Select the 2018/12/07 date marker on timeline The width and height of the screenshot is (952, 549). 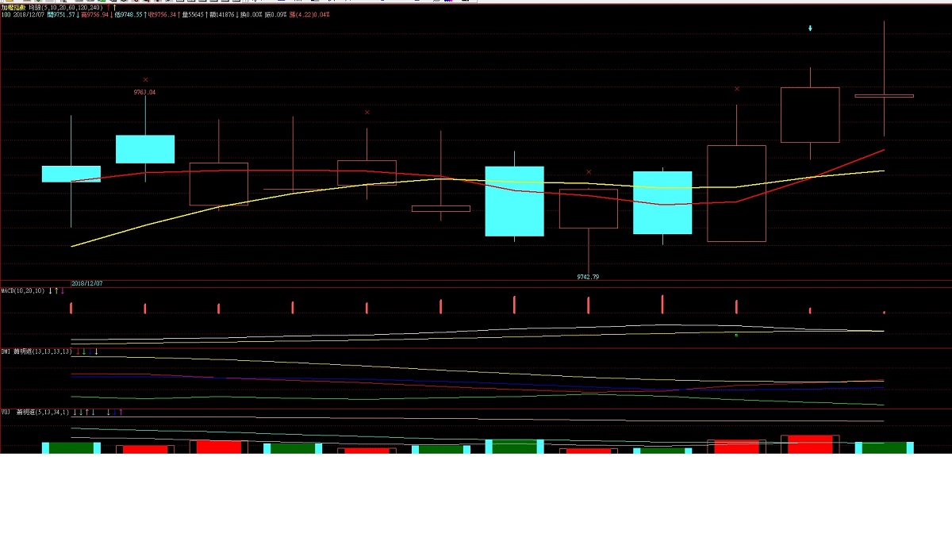pyautogui.click(x=87, y=283)
